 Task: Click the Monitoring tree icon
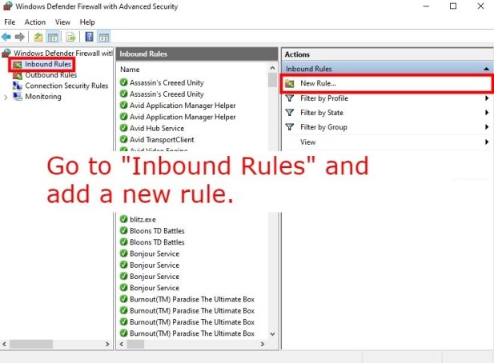tap(18, 96)
